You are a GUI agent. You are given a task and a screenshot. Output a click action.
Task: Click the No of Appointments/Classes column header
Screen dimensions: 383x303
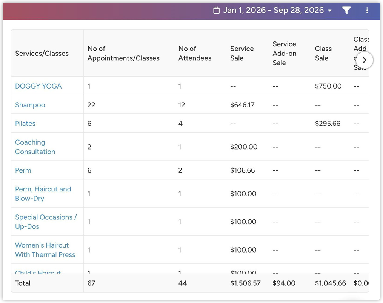[123, 54]
